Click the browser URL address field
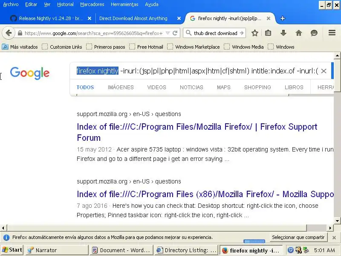 pyautogui.click(x=93, y=33)
